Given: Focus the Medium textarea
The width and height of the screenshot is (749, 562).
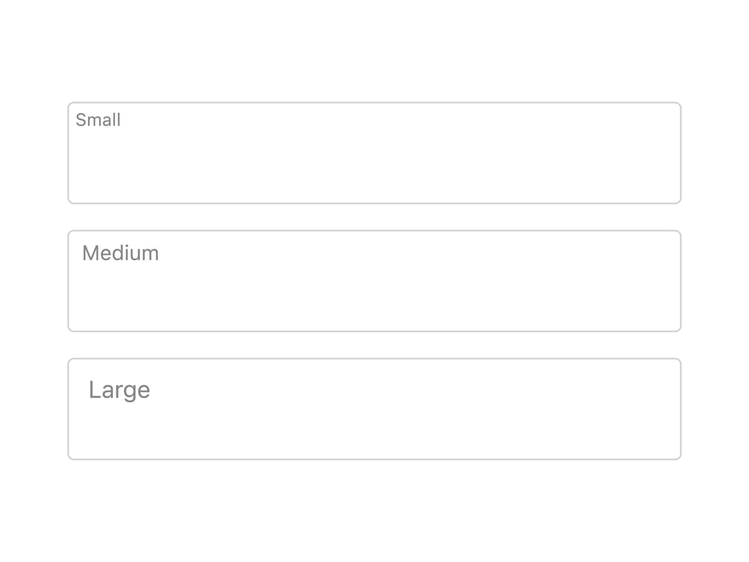Looking at the screenshot, I should pos(374,281).
